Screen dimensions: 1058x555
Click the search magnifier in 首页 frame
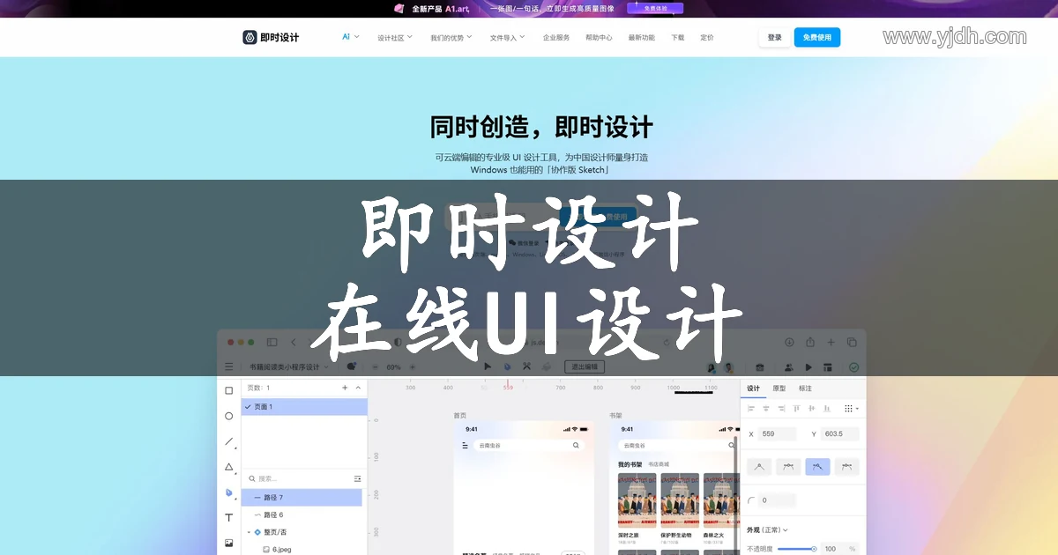coord(577,446)
